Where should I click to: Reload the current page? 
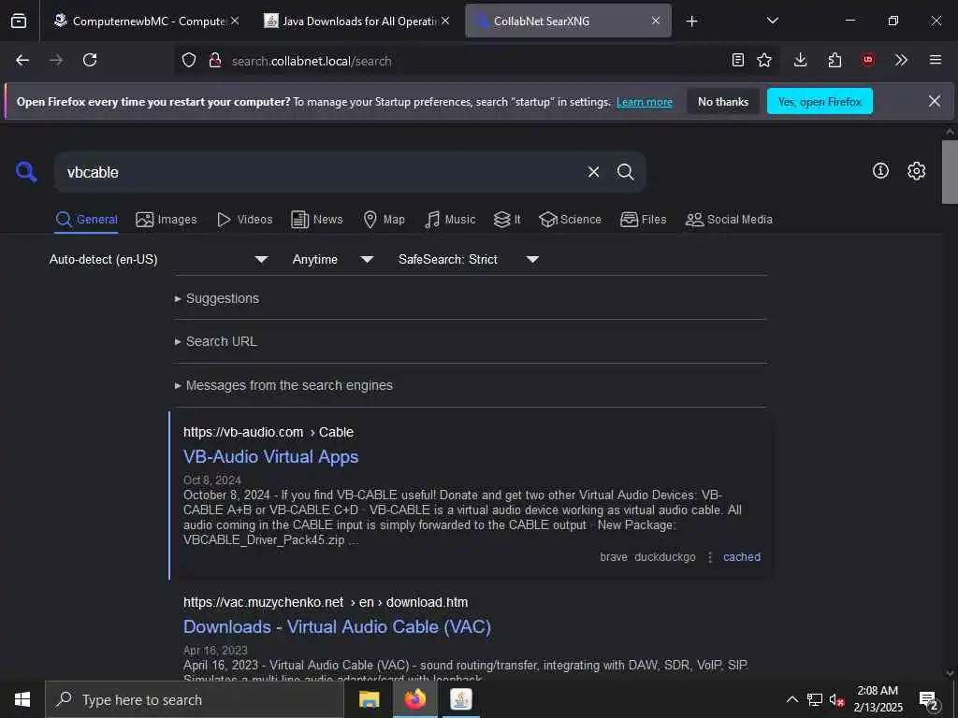pyautogui.click(x=90, y=60)
